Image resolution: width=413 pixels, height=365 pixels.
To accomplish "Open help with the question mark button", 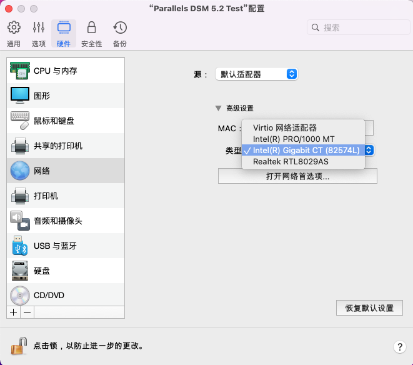I will (400, 347).
